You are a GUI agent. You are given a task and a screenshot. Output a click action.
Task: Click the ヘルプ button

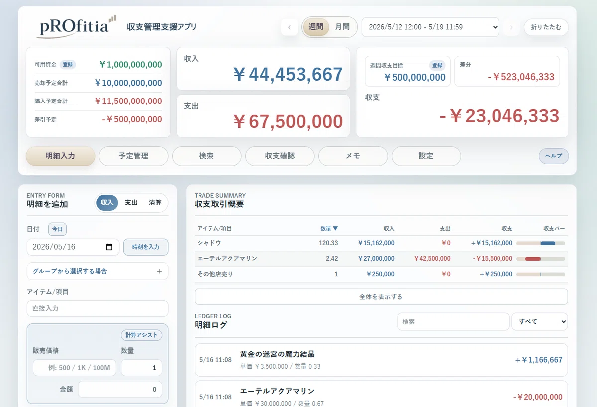(x=554, y=156)
